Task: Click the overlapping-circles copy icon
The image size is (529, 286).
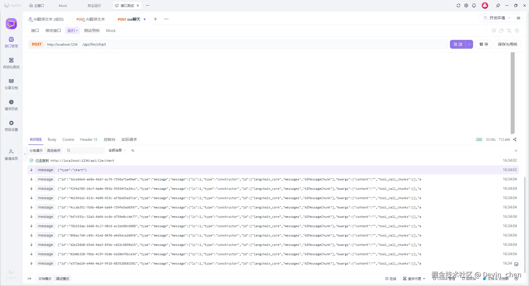Action: [501, 31]
